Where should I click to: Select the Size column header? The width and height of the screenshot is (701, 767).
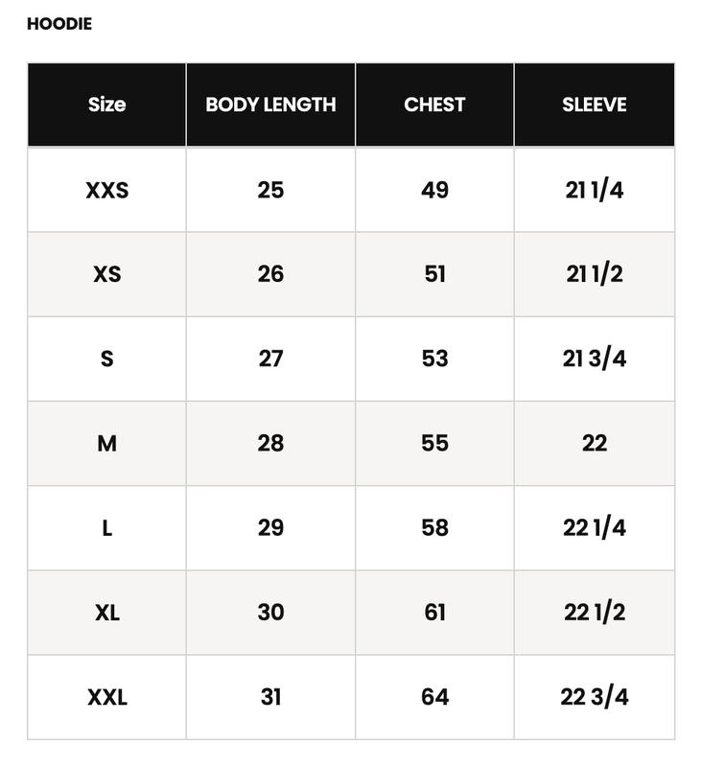coord(106,105)
